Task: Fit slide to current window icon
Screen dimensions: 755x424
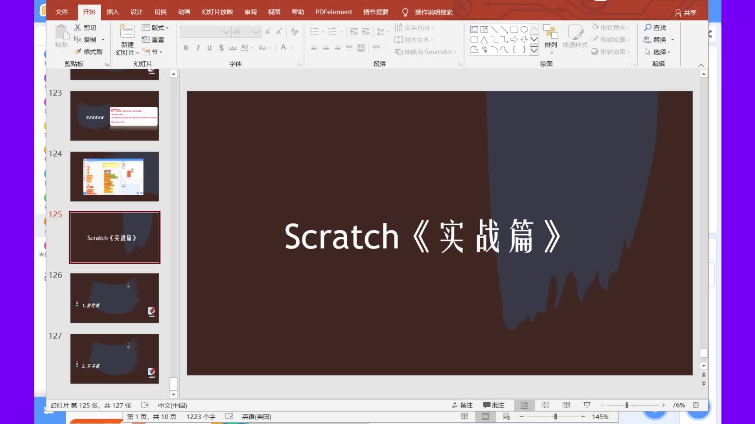Action: [696, 405]
